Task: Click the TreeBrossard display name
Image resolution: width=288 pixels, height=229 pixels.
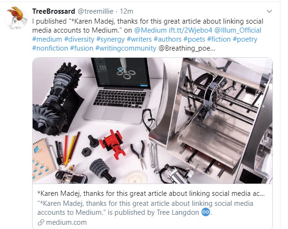Action: click(x=53, y=11)
